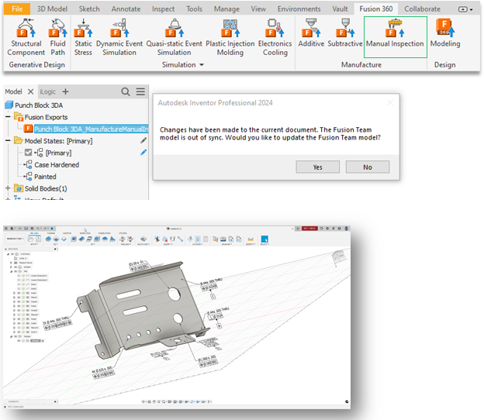This screenshot has width=484, height=420.
Task: Open Fusion 360 Modeling design tool
Action: click(x=445, y=33)
